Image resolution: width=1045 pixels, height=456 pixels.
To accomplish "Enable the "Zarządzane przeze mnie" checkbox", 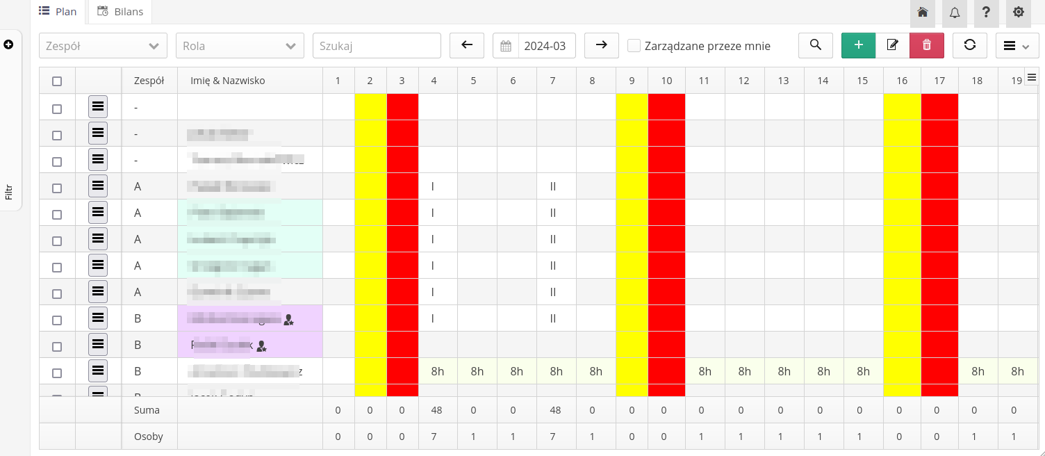I will [x=634, y=46].
